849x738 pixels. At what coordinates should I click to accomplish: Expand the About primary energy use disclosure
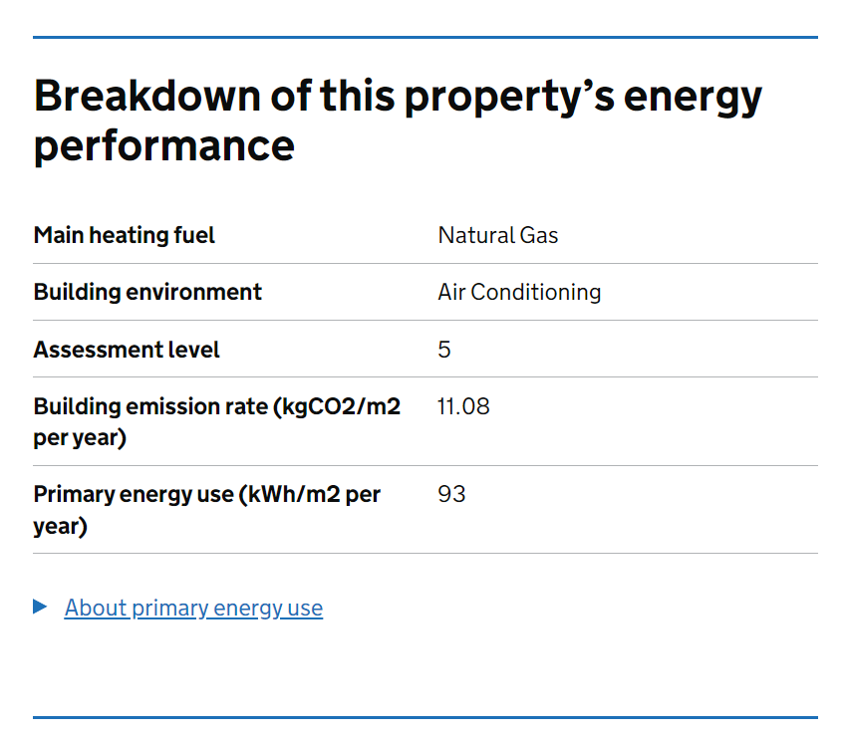192,608
